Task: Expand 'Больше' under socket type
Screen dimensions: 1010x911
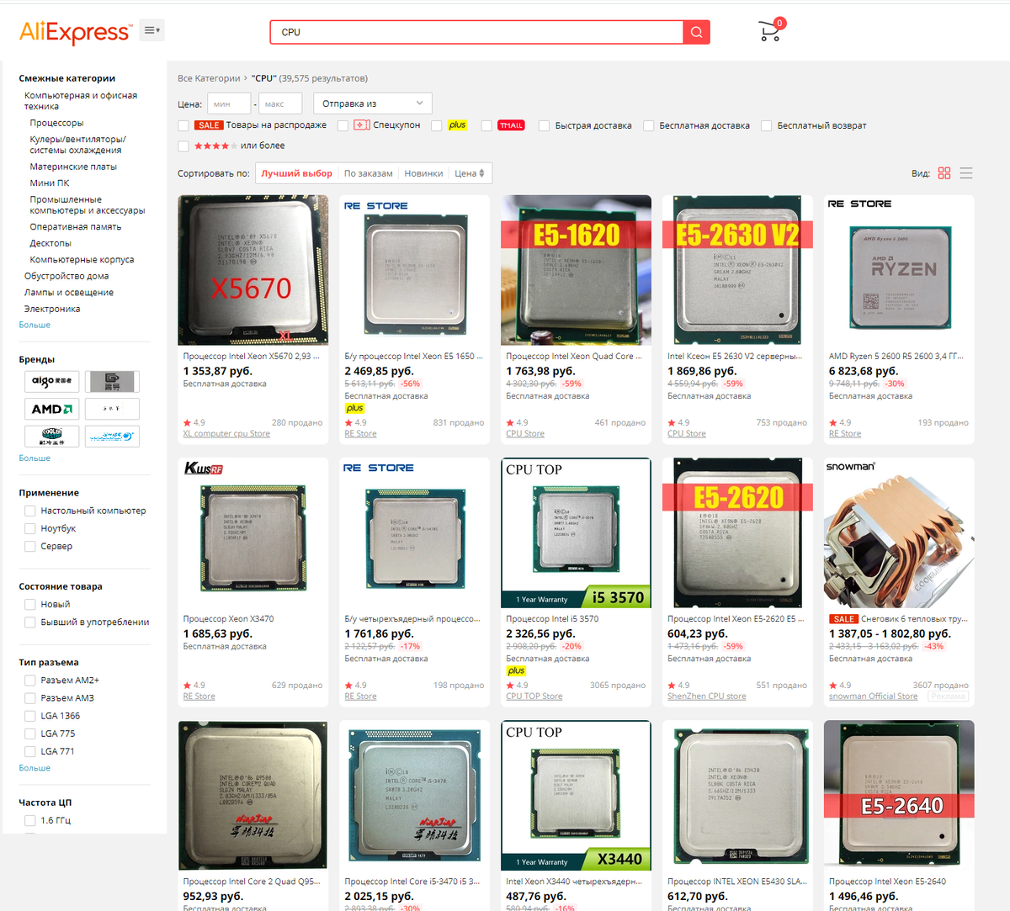Action: click(35, 768)
